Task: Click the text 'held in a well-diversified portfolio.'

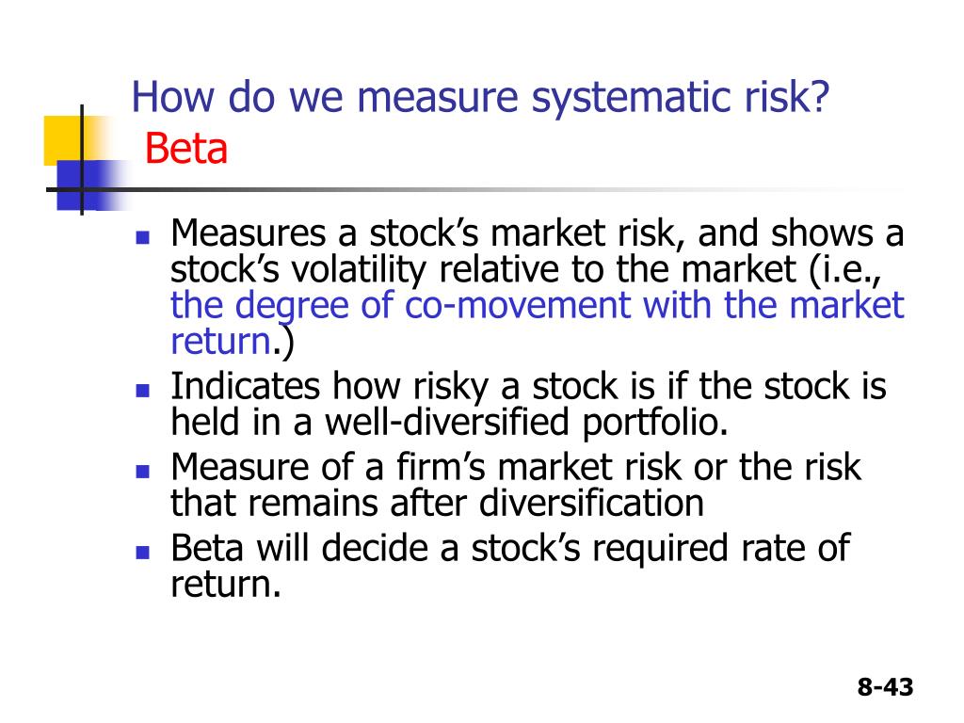Action: [x=449, y=423]
